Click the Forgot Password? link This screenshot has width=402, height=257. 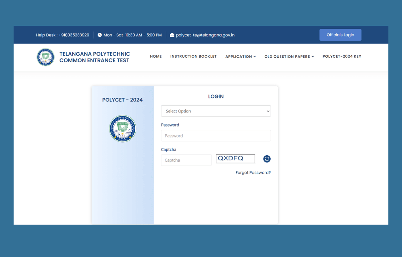[x=253, y=173]
